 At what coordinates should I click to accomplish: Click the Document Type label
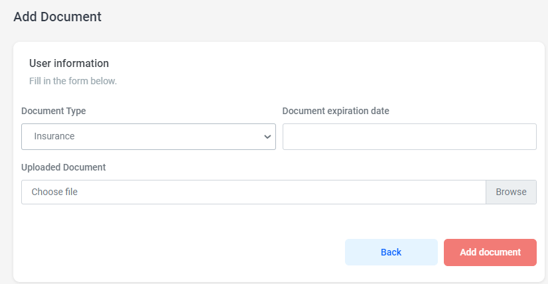[54, 111]
